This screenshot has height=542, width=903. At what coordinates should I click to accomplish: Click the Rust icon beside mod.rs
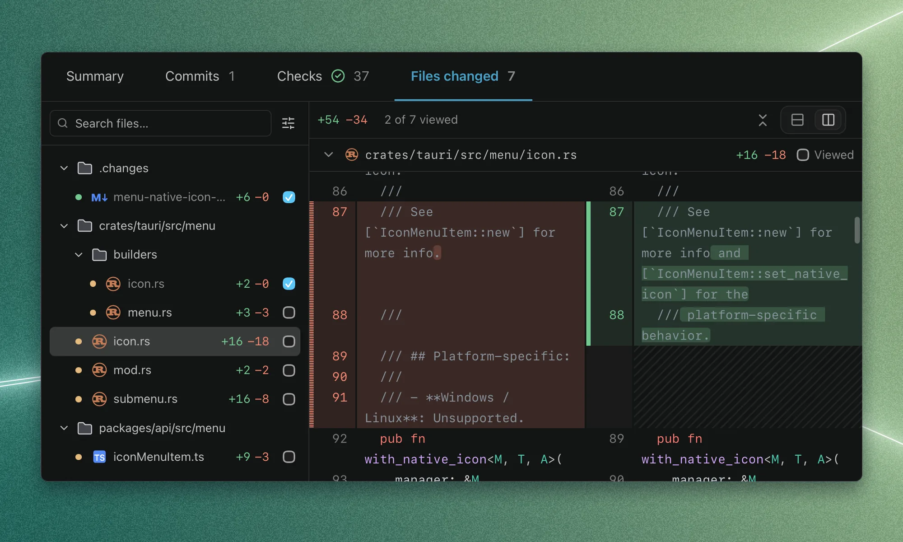[99, 370]
